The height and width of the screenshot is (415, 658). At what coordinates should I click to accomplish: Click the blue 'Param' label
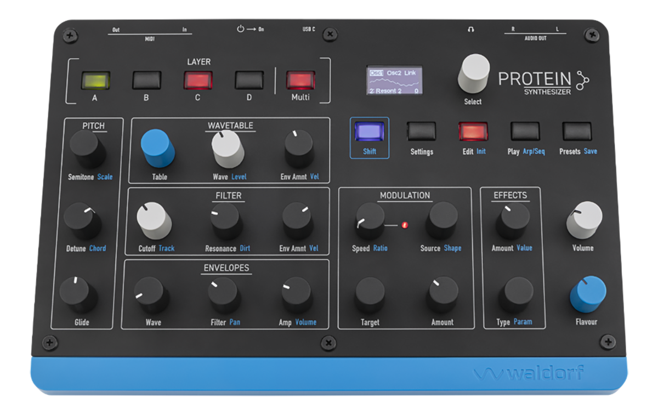pyautogui.click(x=523, y=322)
